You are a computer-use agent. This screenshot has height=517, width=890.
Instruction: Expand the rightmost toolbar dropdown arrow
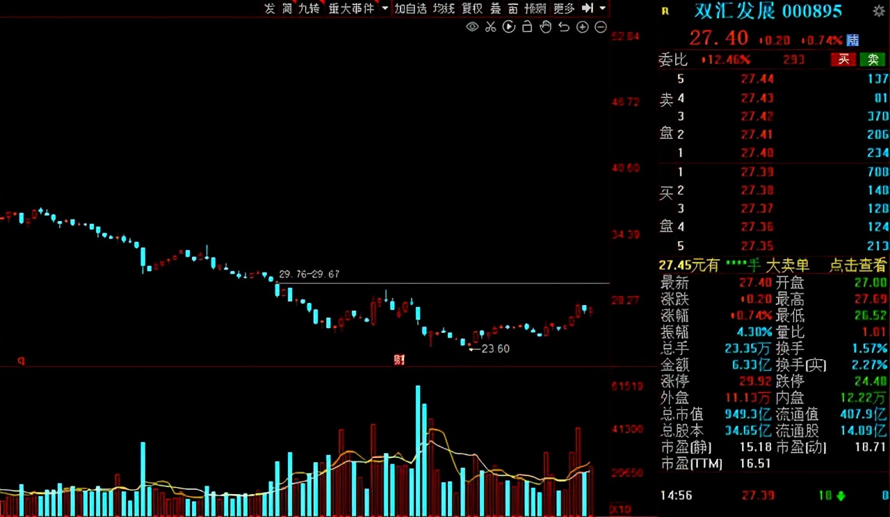[602, 8]
